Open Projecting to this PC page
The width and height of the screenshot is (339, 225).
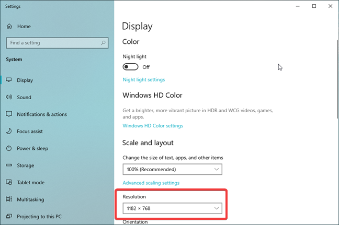tap(39, 216)
